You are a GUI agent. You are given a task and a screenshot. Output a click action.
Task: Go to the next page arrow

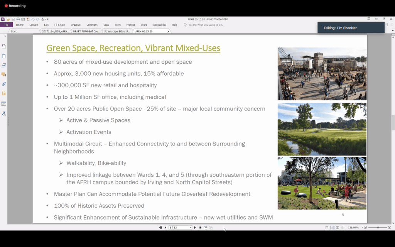(195, 228)
